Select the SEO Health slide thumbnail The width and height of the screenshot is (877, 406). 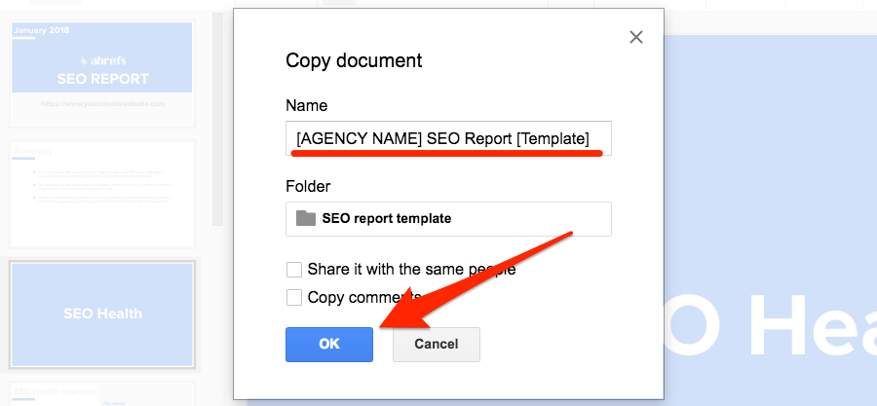(102, 314)
